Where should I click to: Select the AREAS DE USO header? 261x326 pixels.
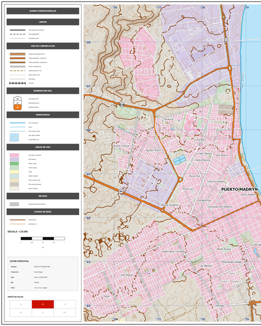coord(43,147)
